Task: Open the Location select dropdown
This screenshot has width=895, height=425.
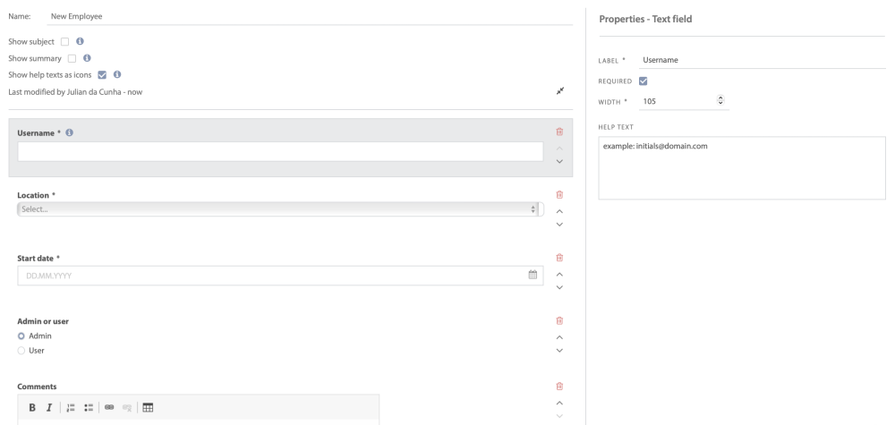Action: pos(280,209)
